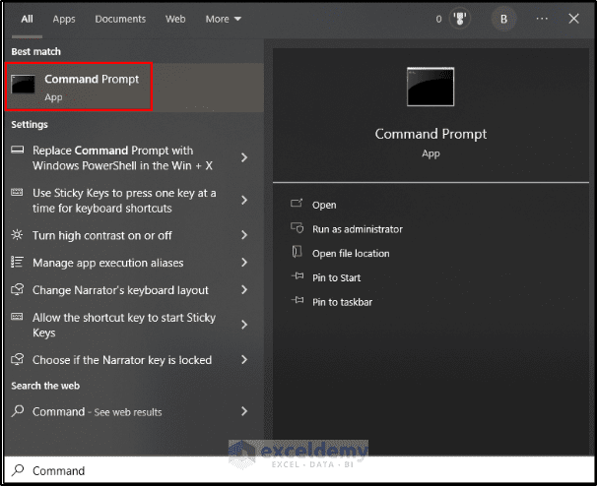Click the Open file location icon

coord(297,252)
